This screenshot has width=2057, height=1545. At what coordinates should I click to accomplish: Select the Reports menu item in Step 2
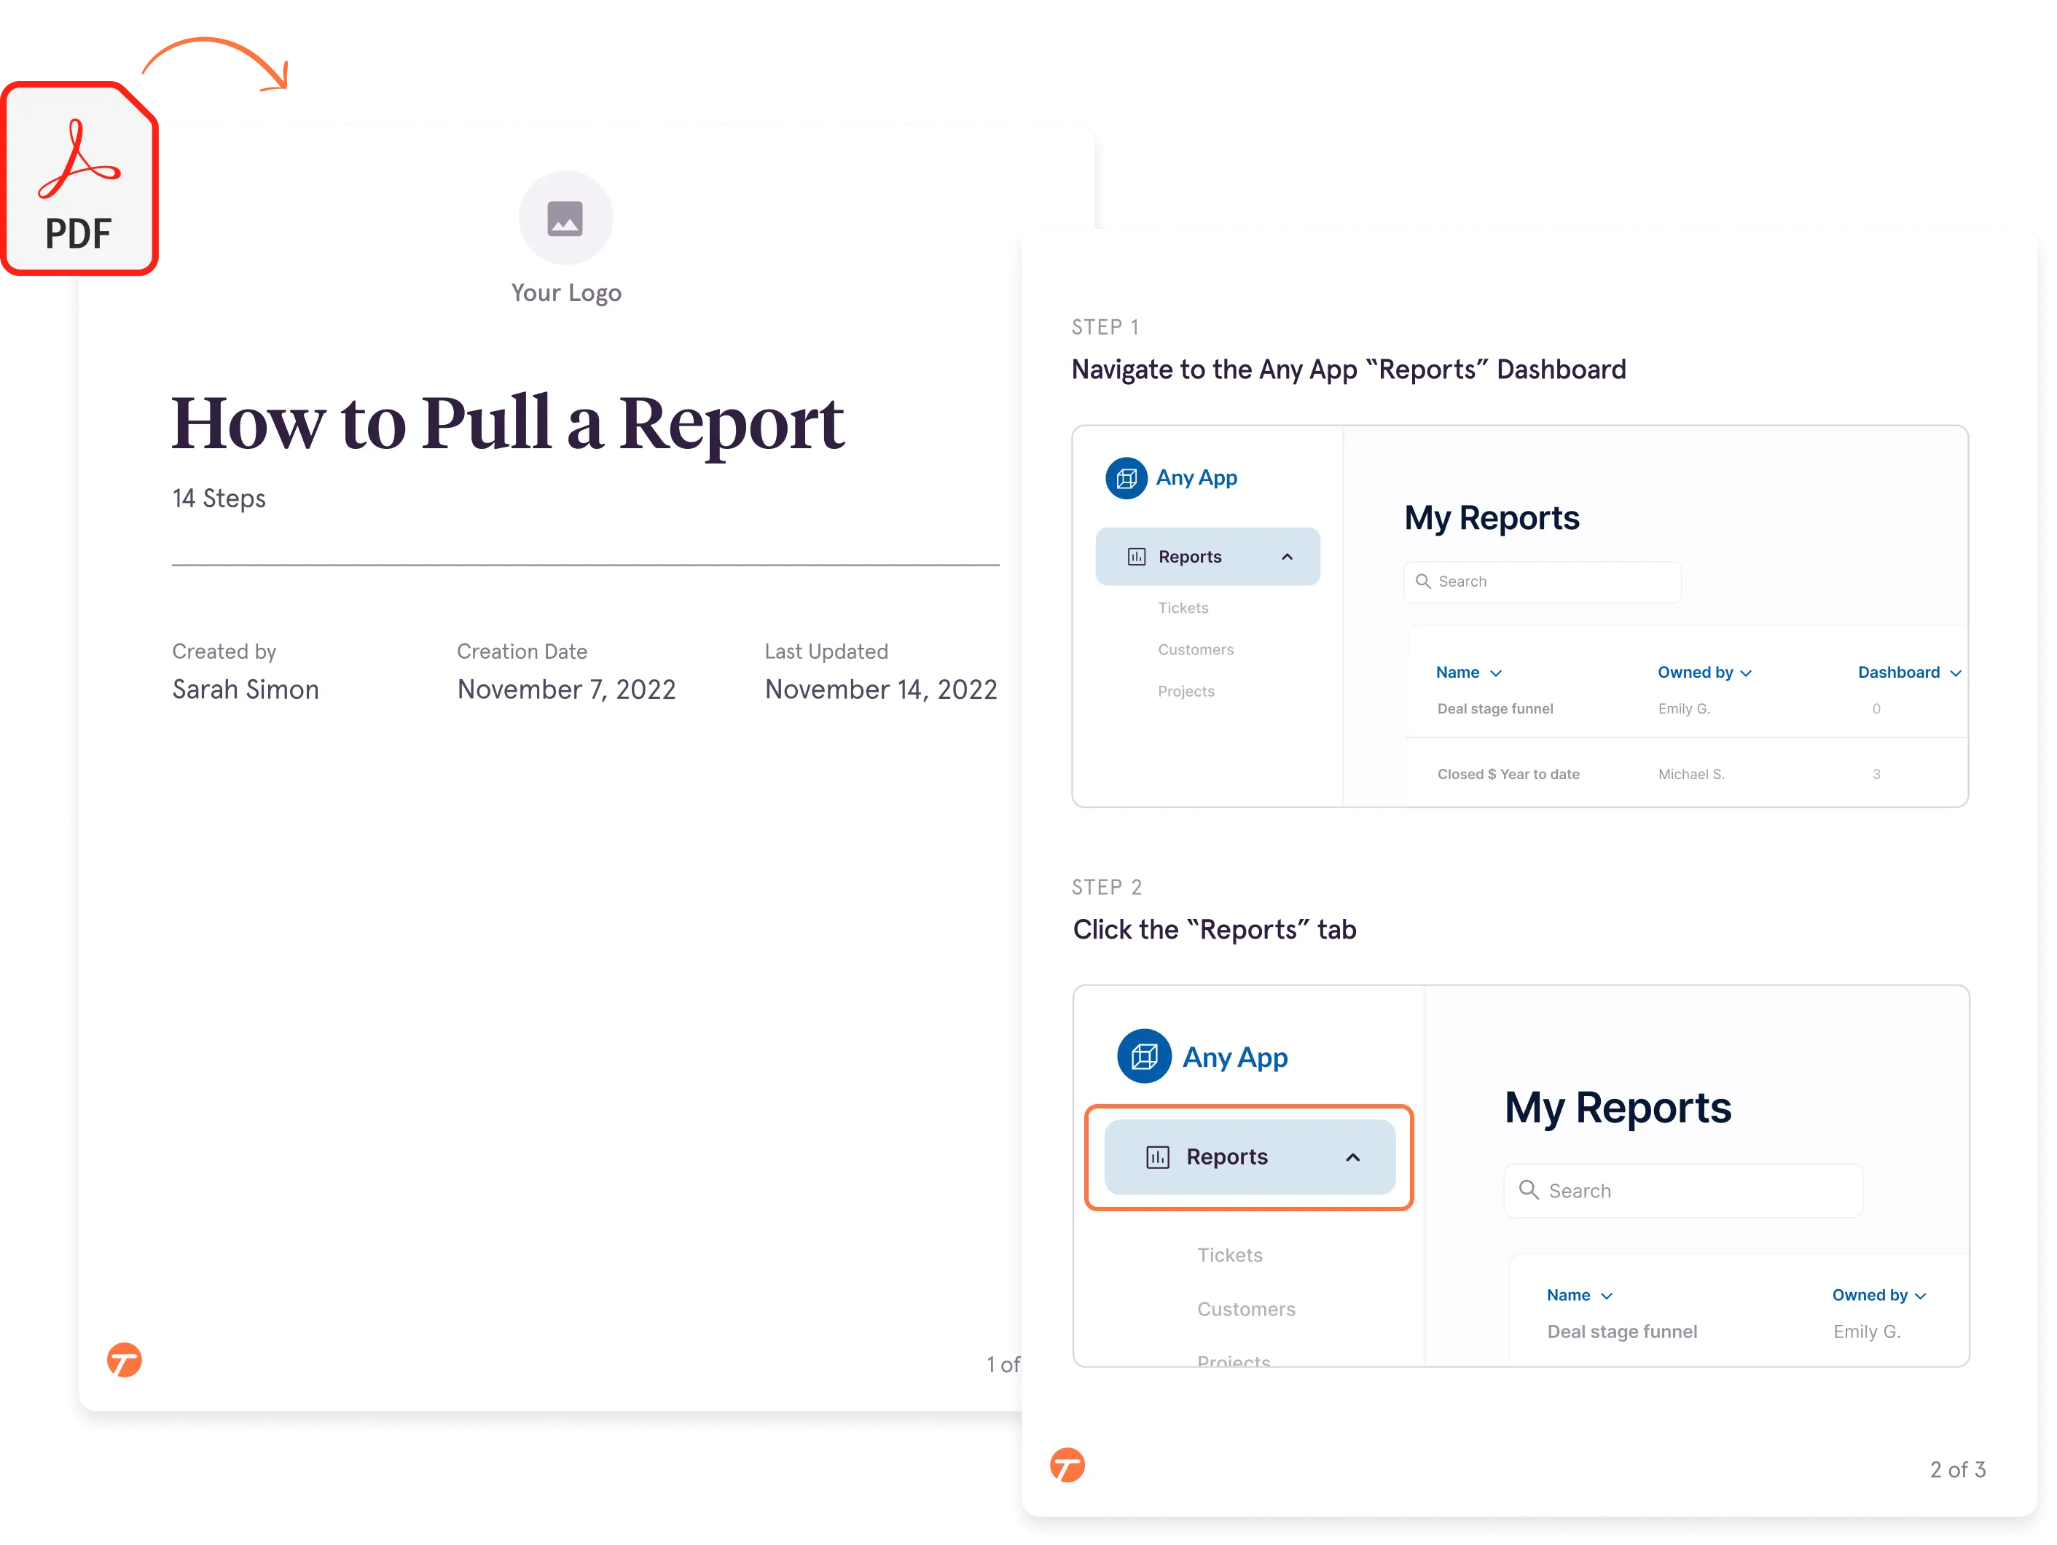1249,1157
